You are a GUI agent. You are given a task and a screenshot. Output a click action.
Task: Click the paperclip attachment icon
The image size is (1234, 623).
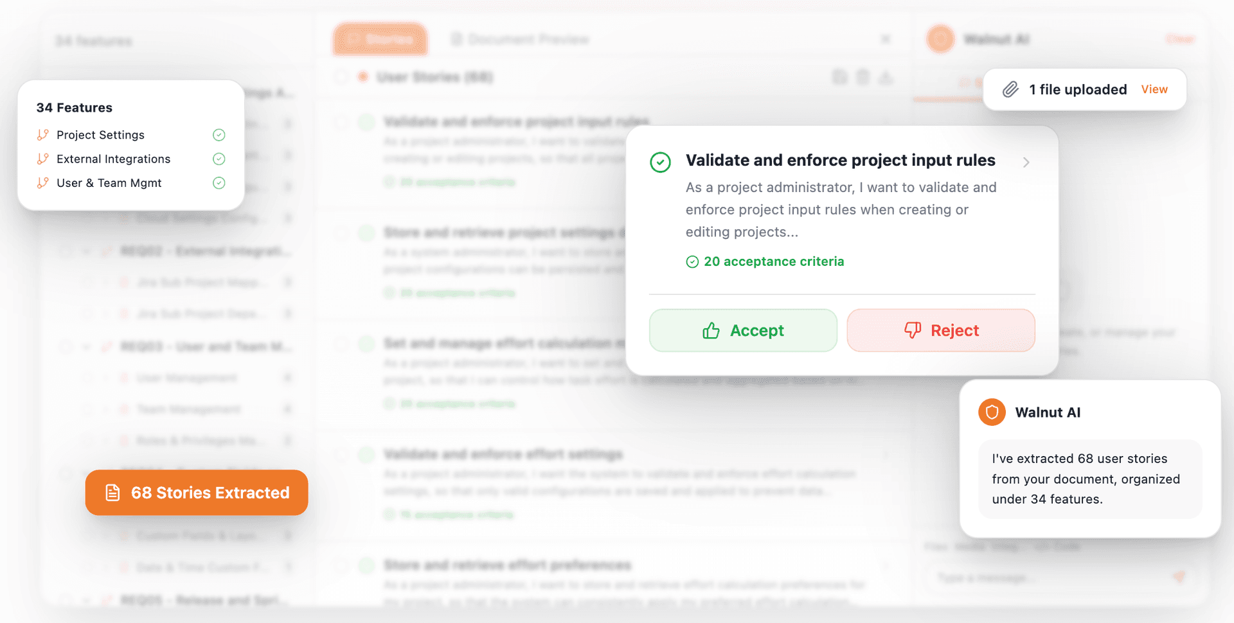pos(1010,89)
